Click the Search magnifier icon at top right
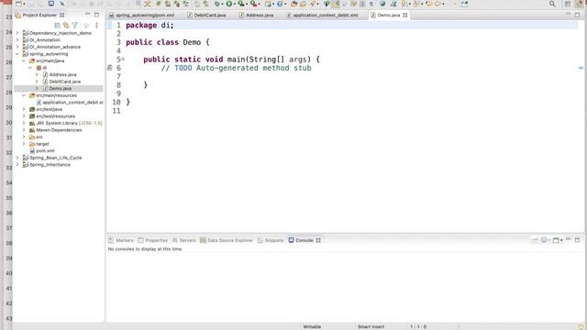 (552, 4)
